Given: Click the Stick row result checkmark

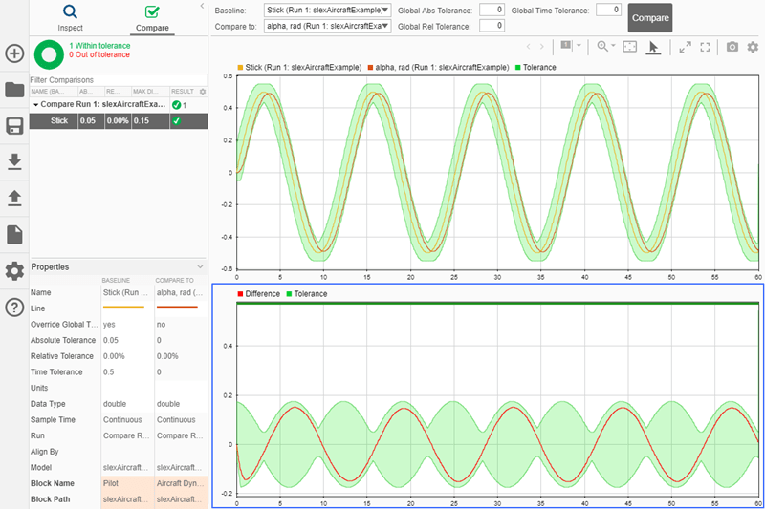Looking at the screenshot, I should point(176,121).
